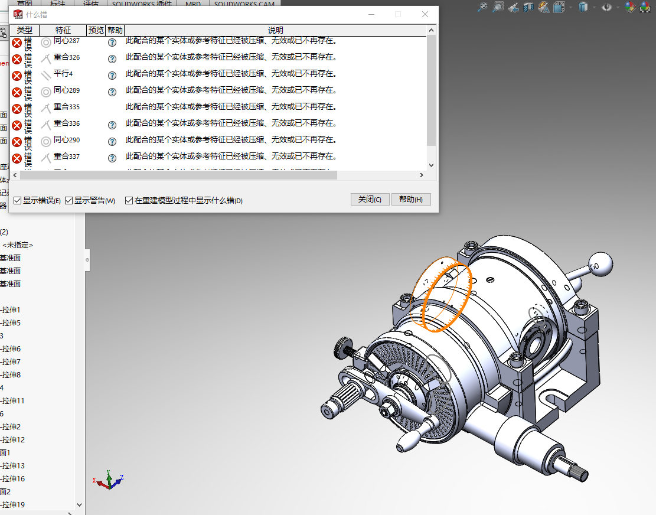Viewport: 656px width, 515px height.
Task: Select -拉伸11 in the feature tree
Action: point(12,401)
